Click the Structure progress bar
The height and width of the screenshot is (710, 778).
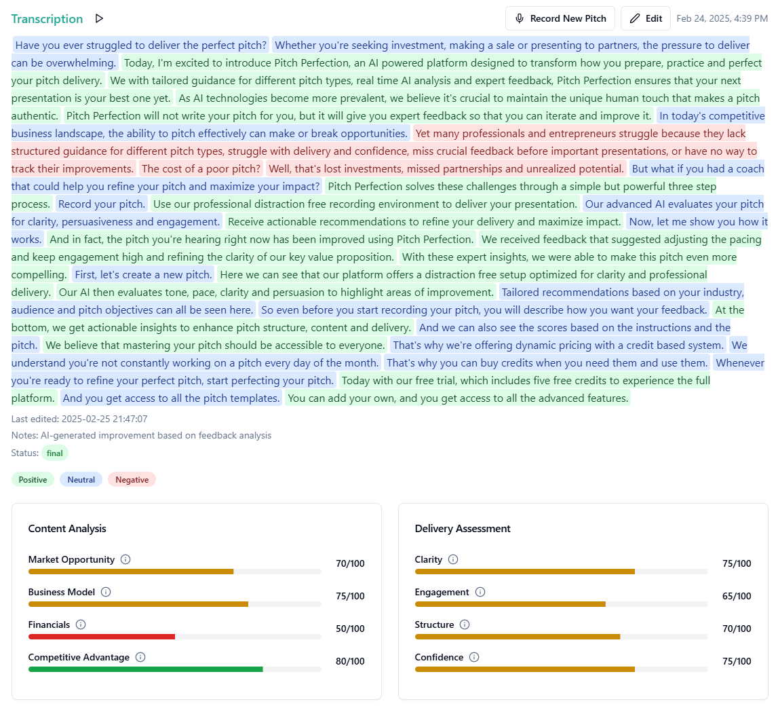[x=561, y=637]
